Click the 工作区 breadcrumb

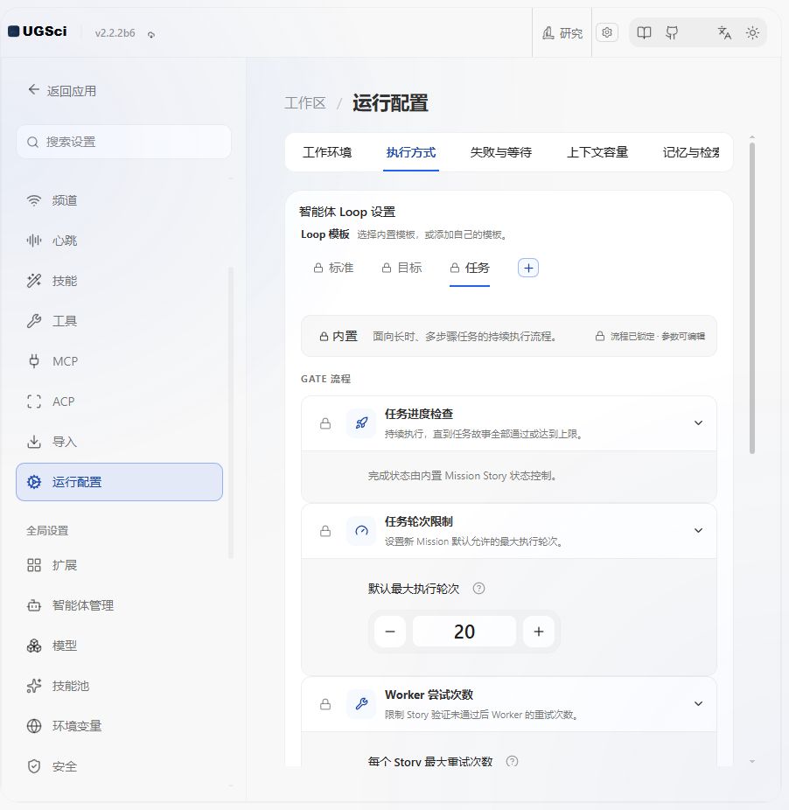tap(305, 103)
